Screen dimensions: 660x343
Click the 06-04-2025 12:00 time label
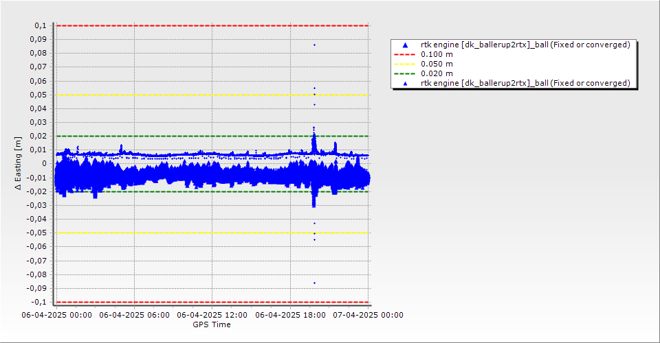[212, 315]
